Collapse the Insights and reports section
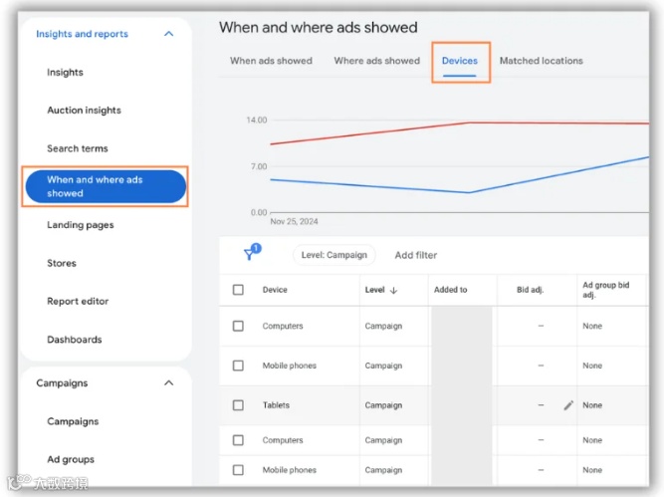 [168, 34]
